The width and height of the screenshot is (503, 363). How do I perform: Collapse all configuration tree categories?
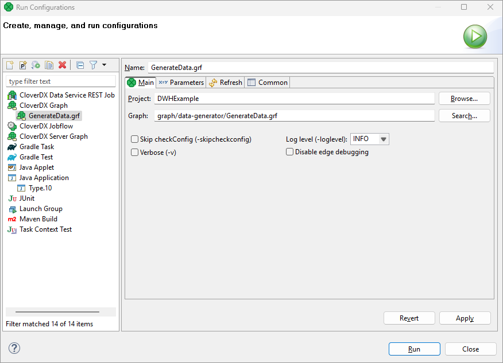point(80,65)
